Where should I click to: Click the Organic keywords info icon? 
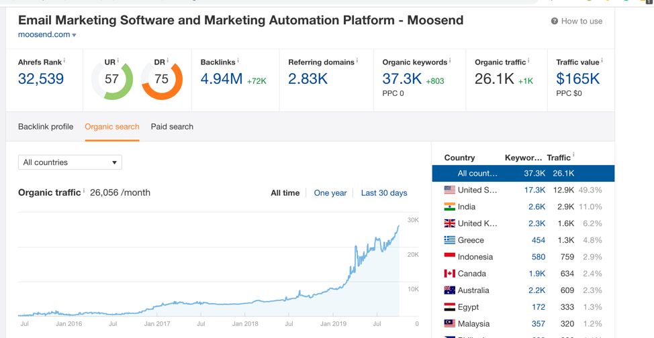point(450,61)
